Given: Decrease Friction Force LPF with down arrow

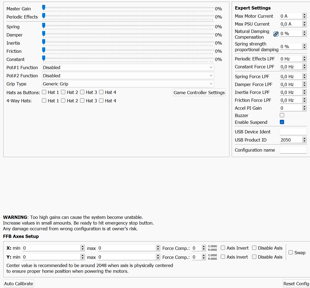Looking at the screenshot, I should [305, 102].
